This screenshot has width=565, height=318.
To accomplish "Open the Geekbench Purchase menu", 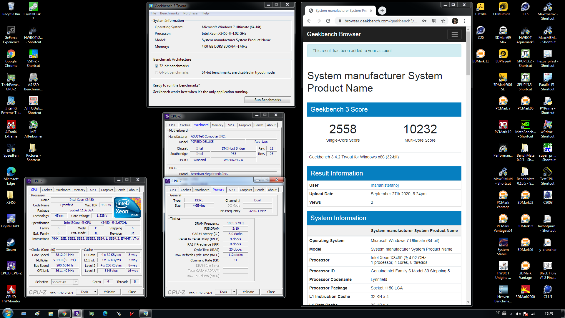I will 190,13.
